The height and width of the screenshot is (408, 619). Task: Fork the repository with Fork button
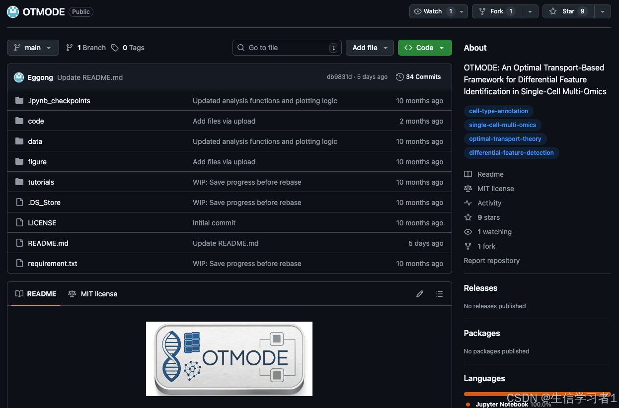pyautogui.click(x=497, y=11)
